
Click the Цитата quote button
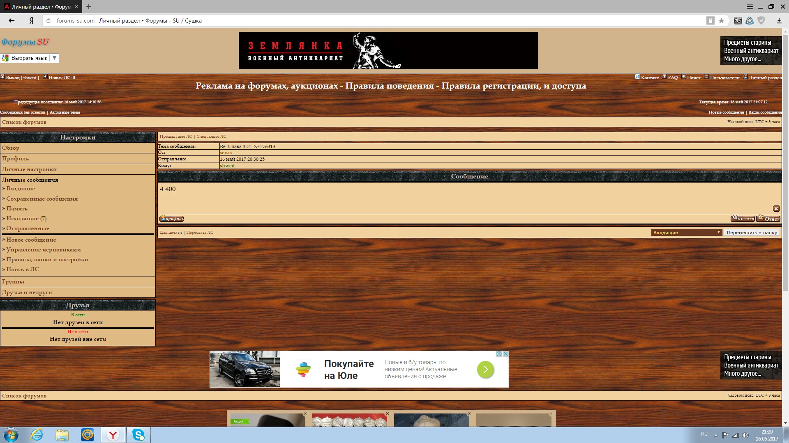click(742, 219)
